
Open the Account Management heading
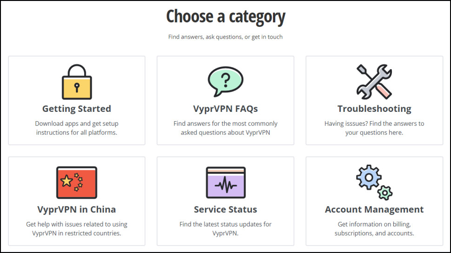coord(374,209)
